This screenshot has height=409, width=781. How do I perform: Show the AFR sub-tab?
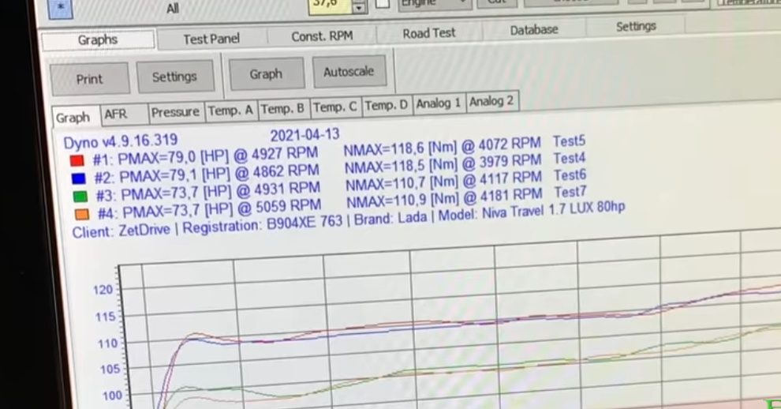[x=115, y=114]
